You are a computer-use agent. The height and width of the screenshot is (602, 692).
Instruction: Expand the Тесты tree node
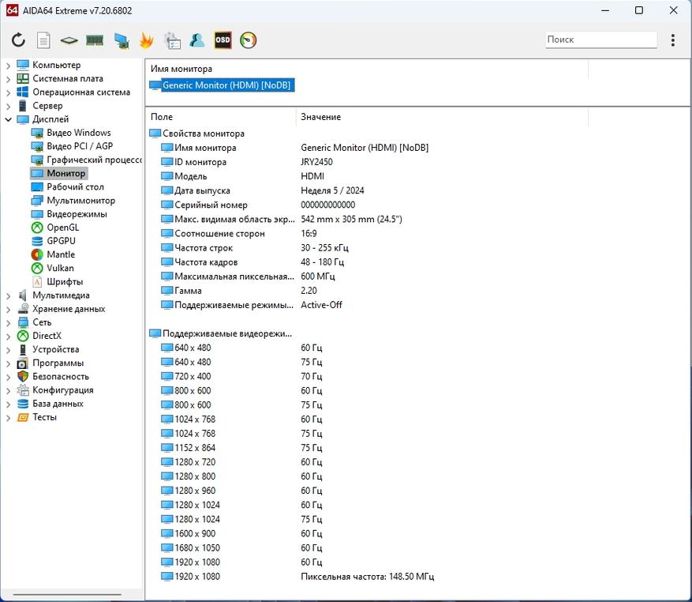pyautogui.click(x=9, y=417)
